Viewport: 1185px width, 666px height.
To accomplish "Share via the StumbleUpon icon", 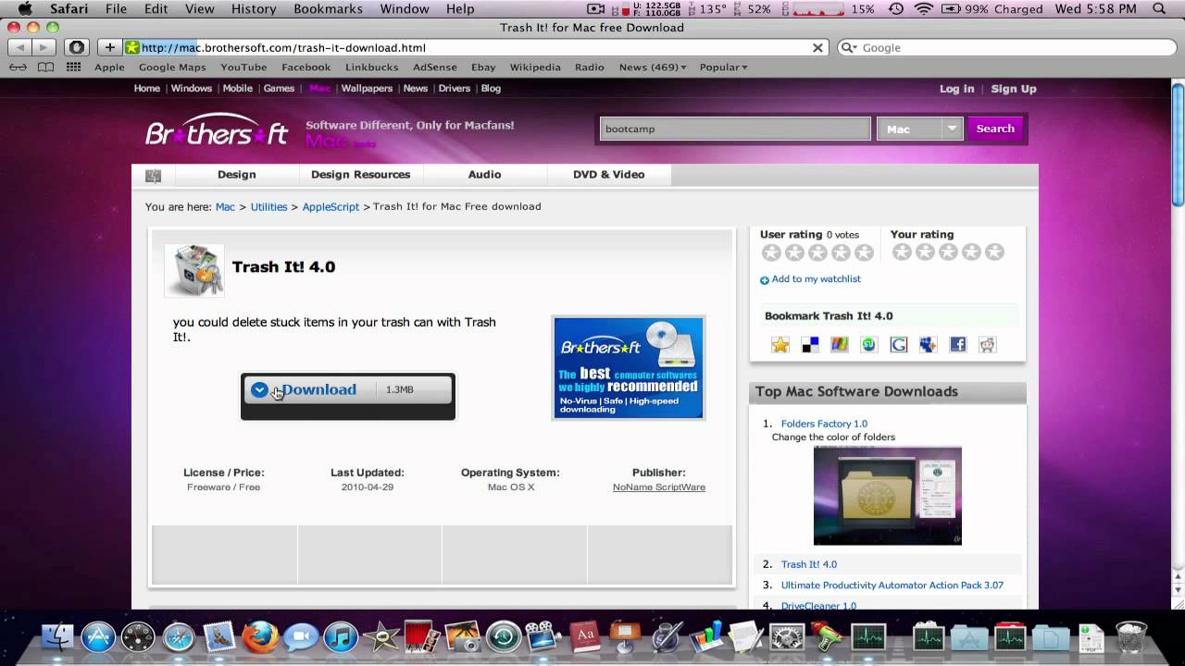I will tap(868, 344).
